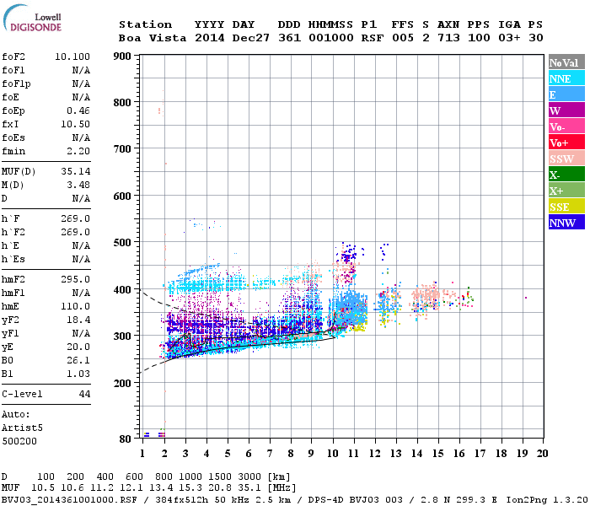Click the BVJ03_2014361001000.RSF filename text

[69, 499]
